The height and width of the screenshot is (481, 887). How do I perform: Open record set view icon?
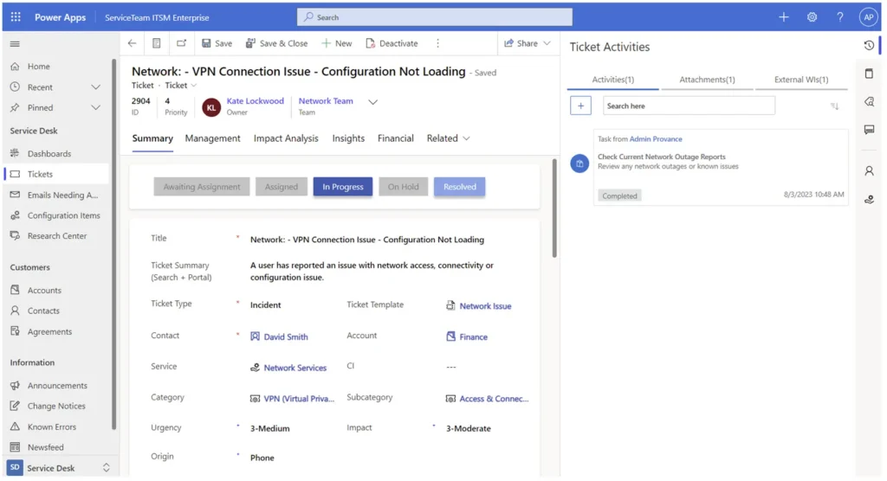pos(157,43)
